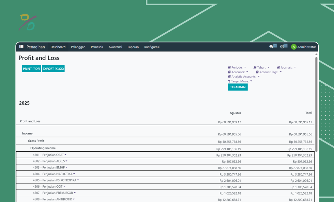The height and width of the screenshot is (202, 334).
Task: Click the funnel icon beside Target Move
Action: pyautogui.click(x=229, y=81)
